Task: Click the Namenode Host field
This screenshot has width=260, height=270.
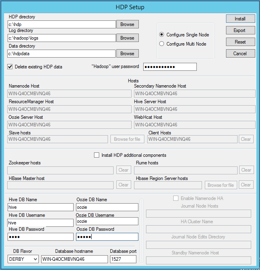Action: (x=69, y=94)
